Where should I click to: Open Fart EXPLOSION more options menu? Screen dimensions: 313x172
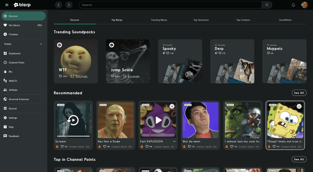[x=174, y=141]
